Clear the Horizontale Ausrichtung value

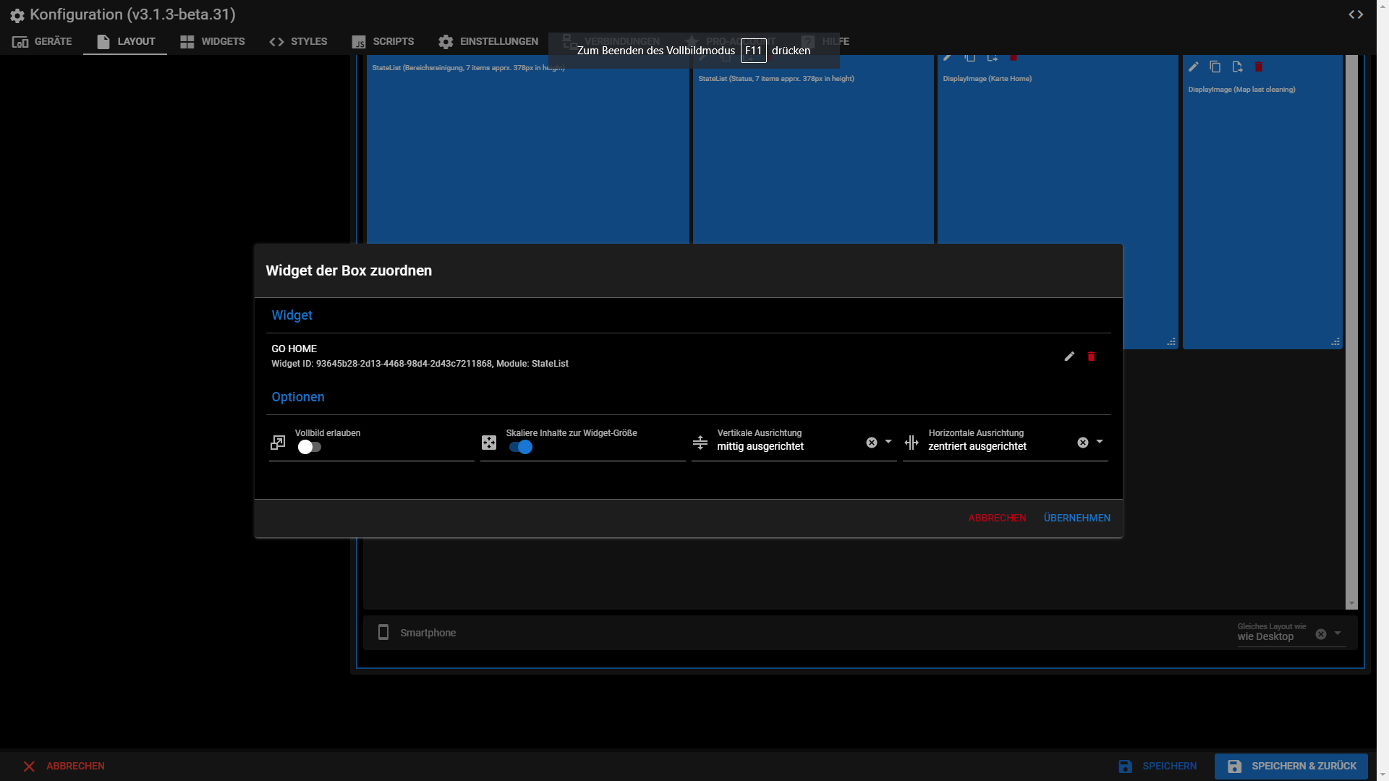click(1083, 443)
